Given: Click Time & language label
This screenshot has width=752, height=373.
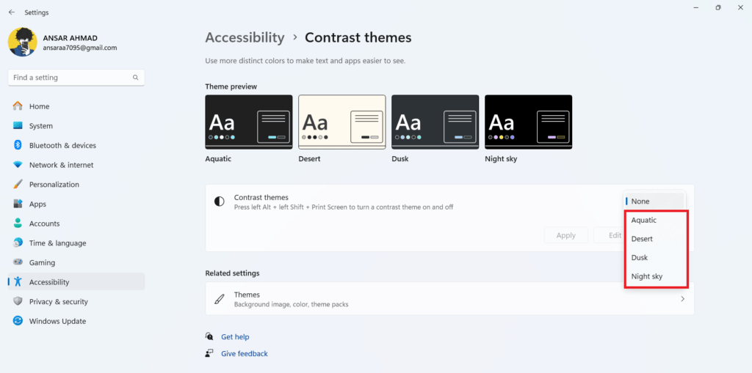Looking at the screenshot, I should click(x=57, y=243).
